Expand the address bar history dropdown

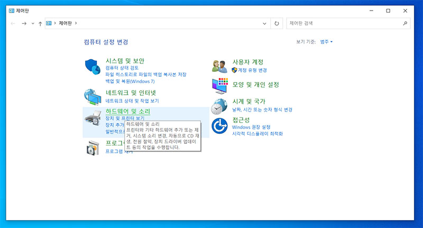click(x=264, y=23)
